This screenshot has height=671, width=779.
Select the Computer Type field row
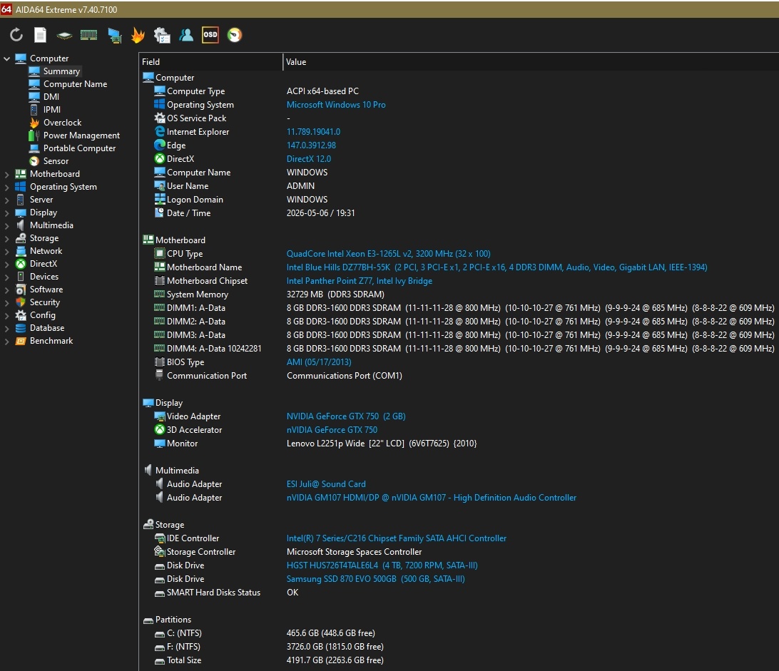459,91
